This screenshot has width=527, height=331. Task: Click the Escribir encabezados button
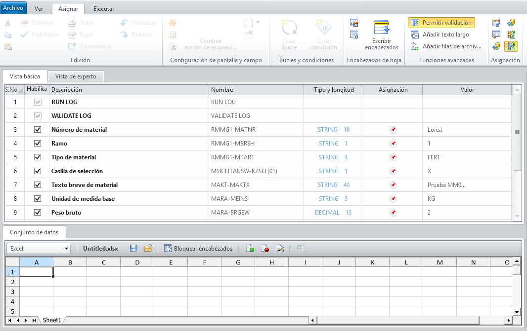(x=382, y=35)
